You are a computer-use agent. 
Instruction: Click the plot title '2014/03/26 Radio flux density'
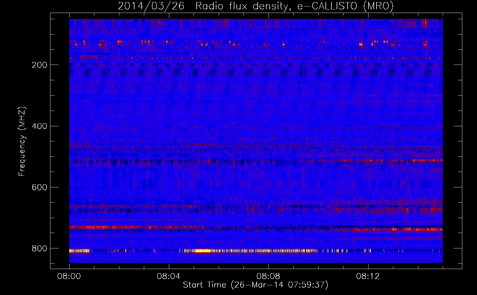(256, 6)
